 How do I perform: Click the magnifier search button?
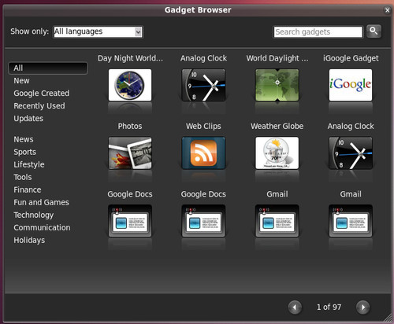(374, 31)
